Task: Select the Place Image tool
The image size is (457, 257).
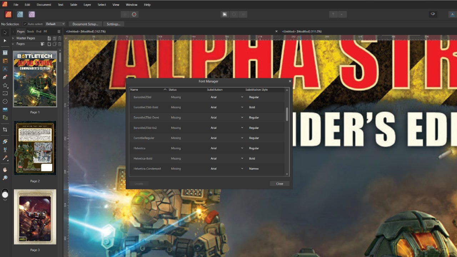Action: point(5,109)
